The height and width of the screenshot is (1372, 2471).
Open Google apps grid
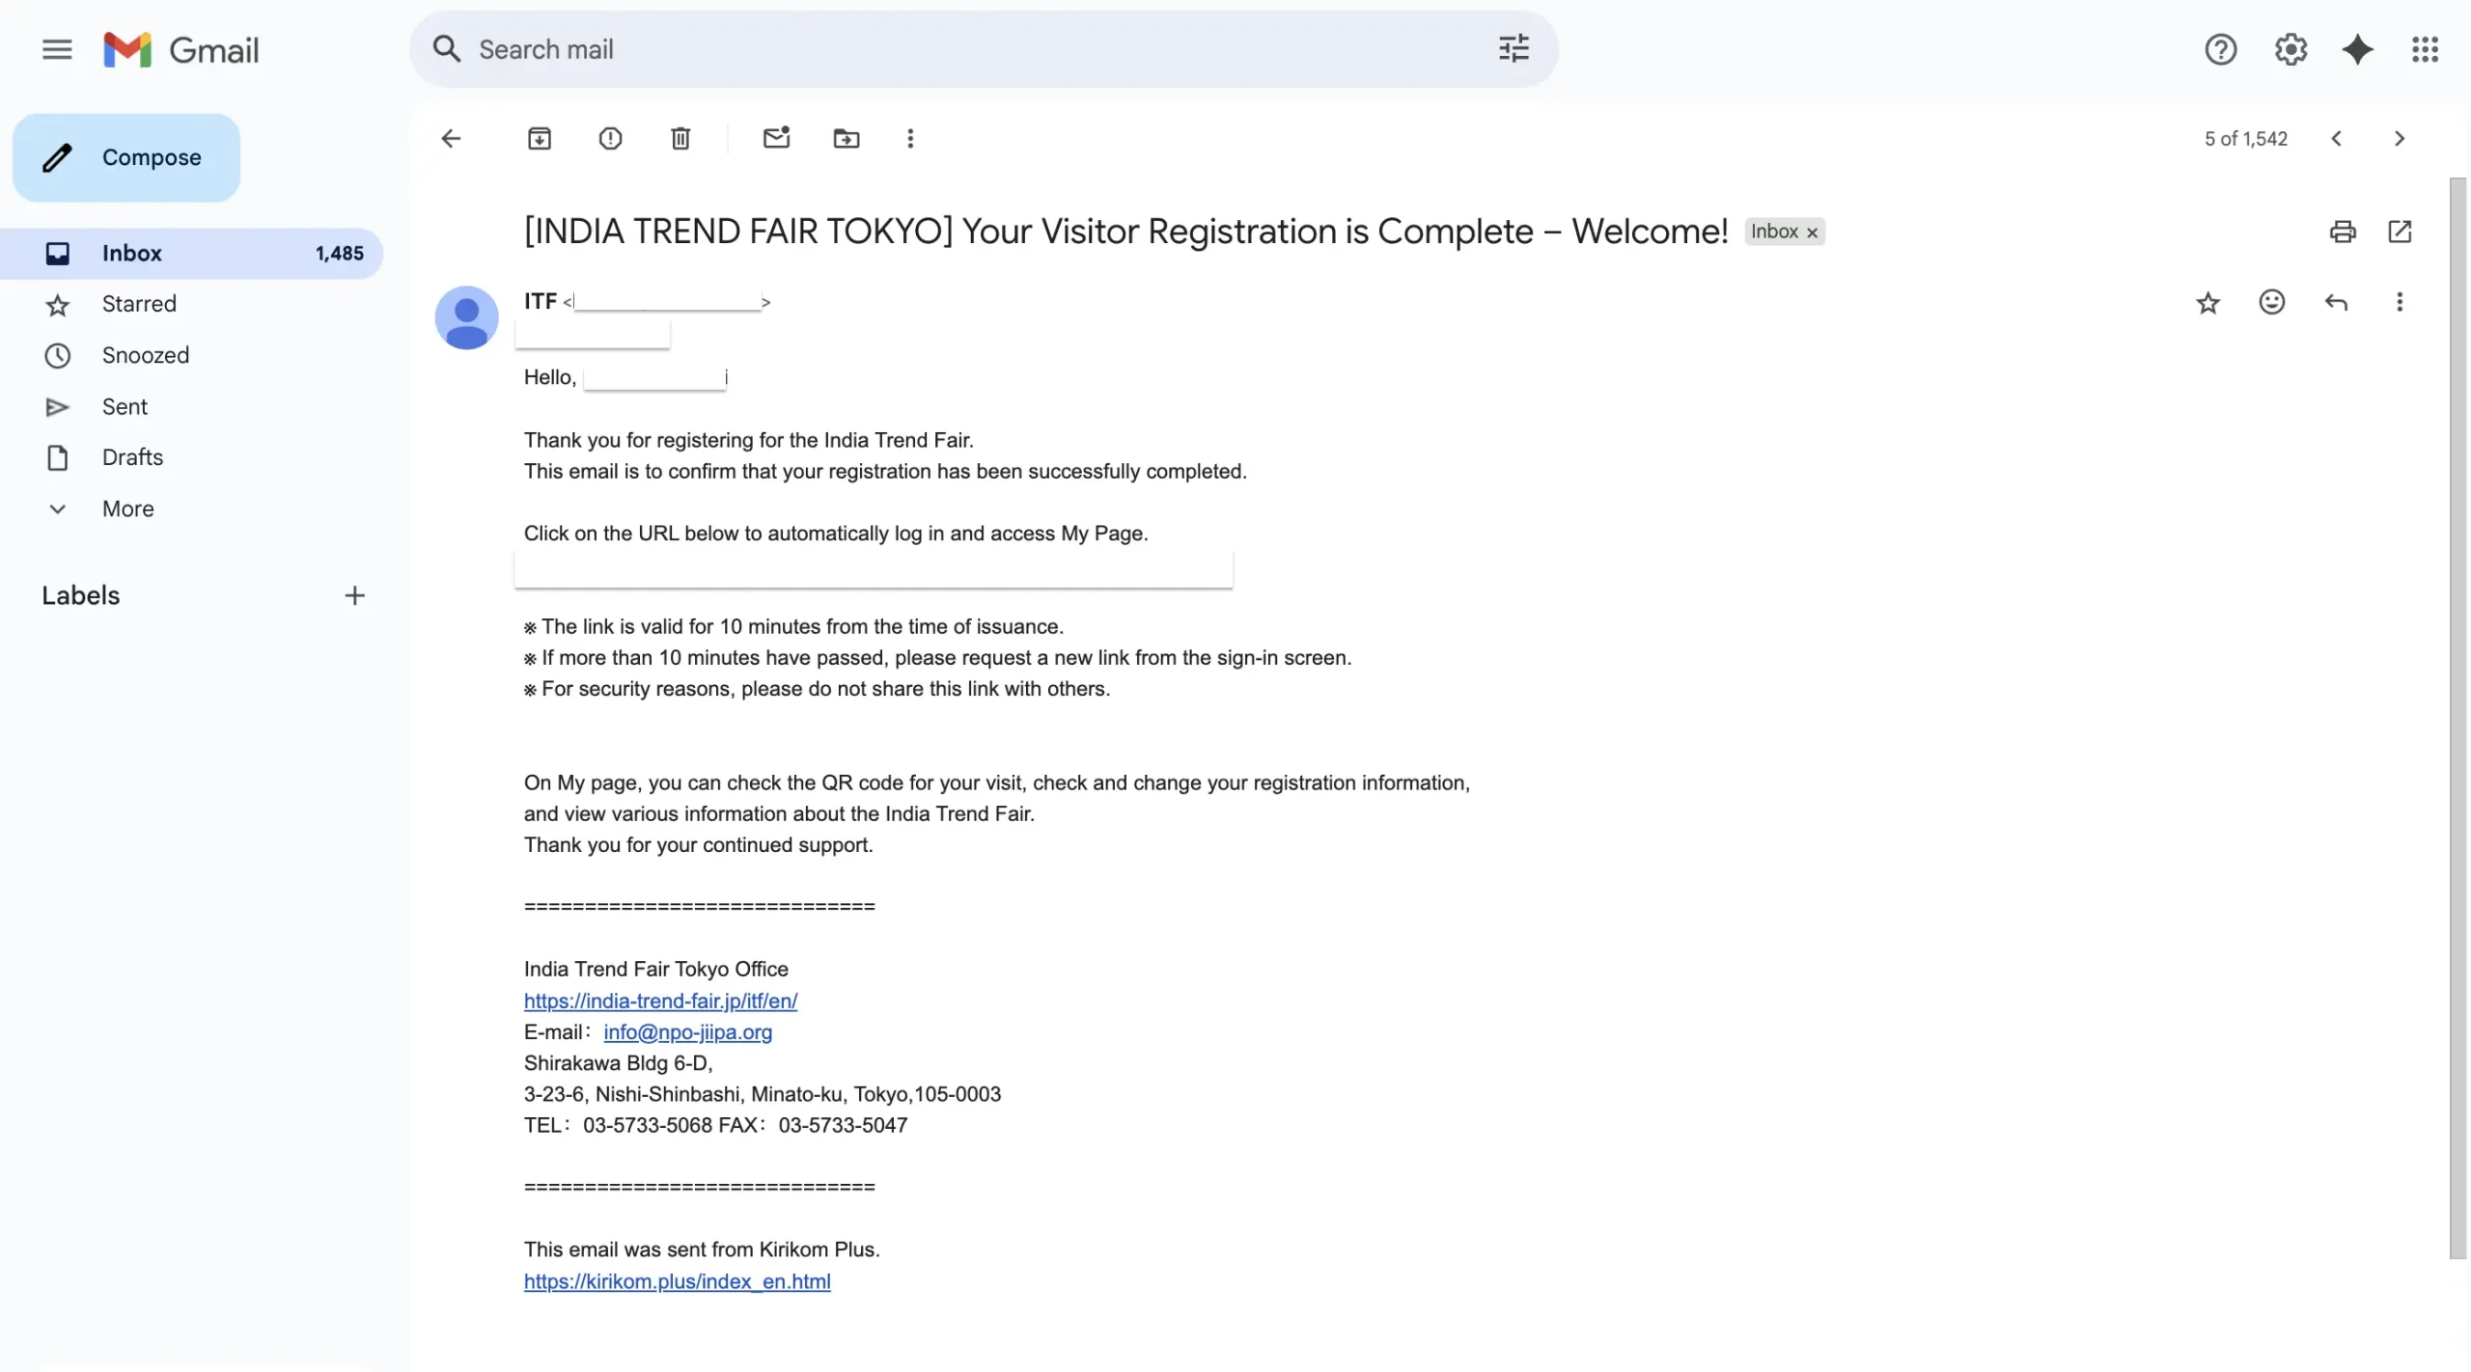[x=2426, y=49]
